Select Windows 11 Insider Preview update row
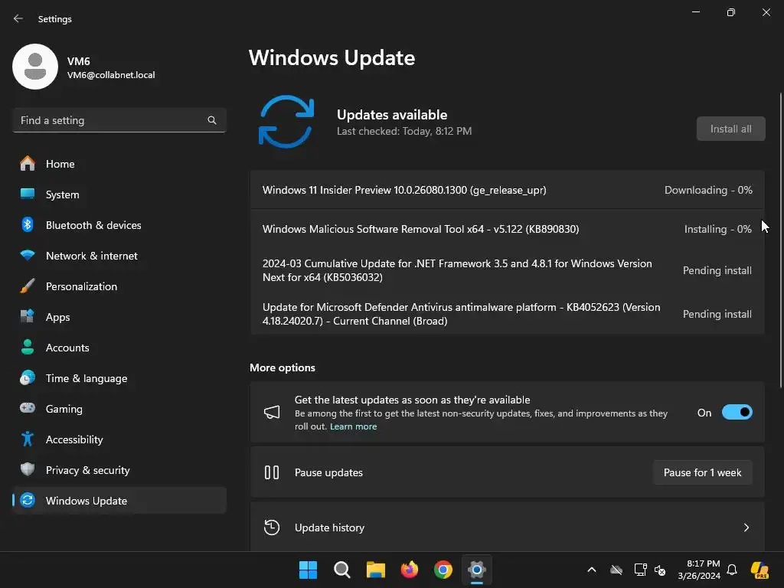Screen dimensions: 784x588 (x=507, y=190)
